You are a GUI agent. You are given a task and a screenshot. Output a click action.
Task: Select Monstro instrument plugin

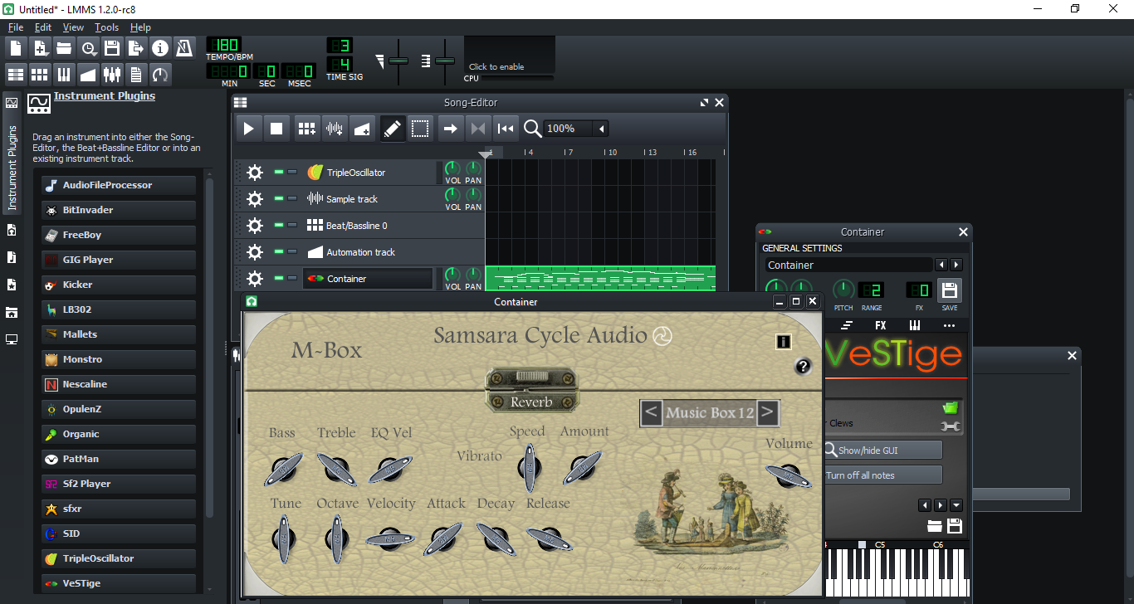119,359
